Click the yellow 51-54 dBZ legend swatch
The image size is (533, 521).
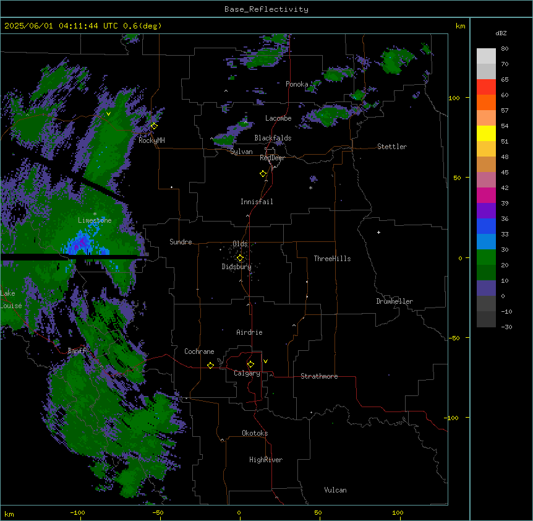(x=486, y=133)
